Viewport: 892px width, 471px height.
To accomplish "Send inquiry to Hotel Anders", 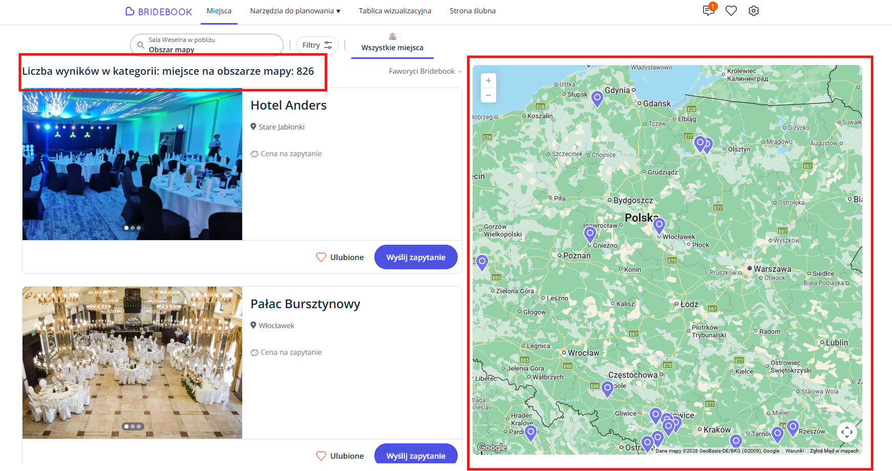I will point(415,257).
